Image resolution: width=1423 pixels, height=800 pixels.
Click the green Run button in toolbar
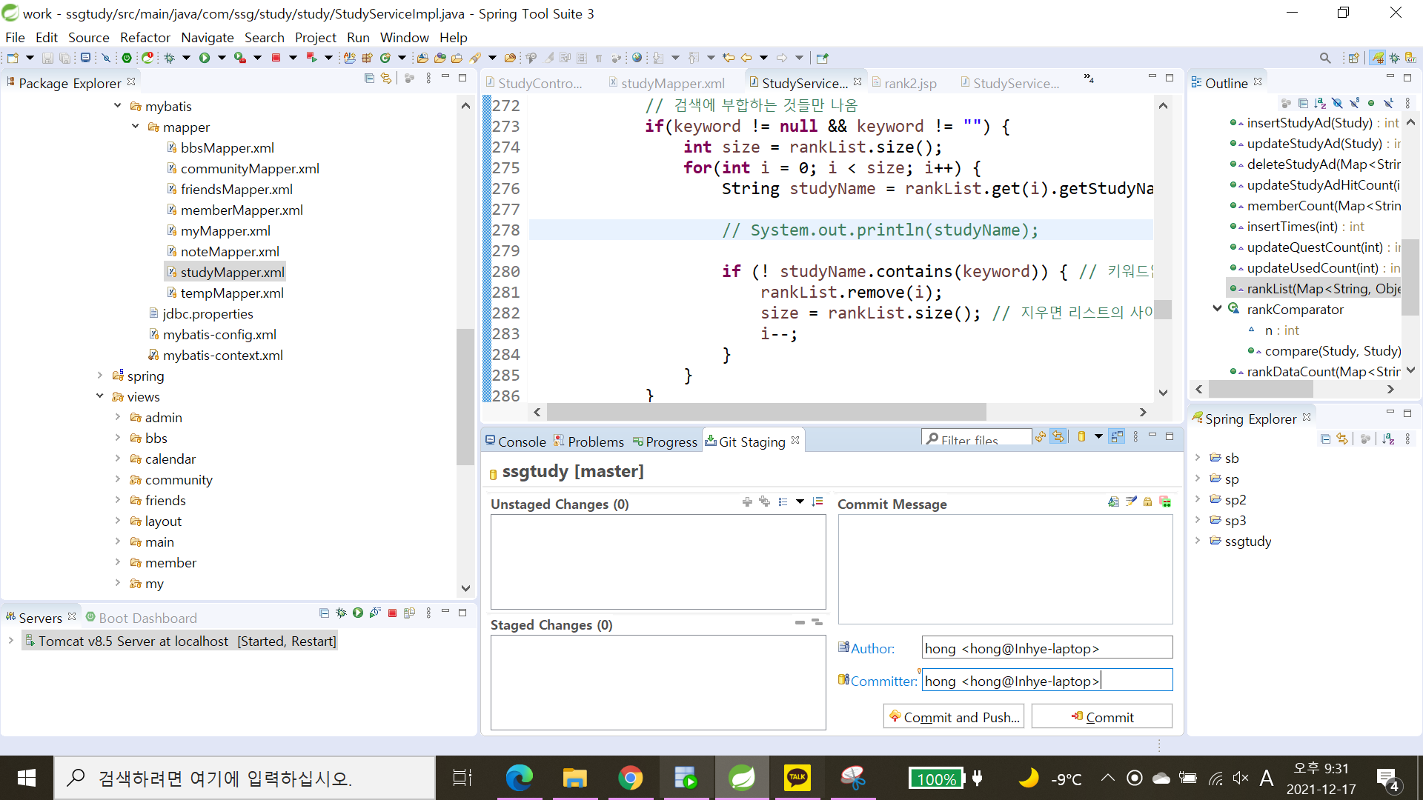pyautogui.click(x=205, y=58)
